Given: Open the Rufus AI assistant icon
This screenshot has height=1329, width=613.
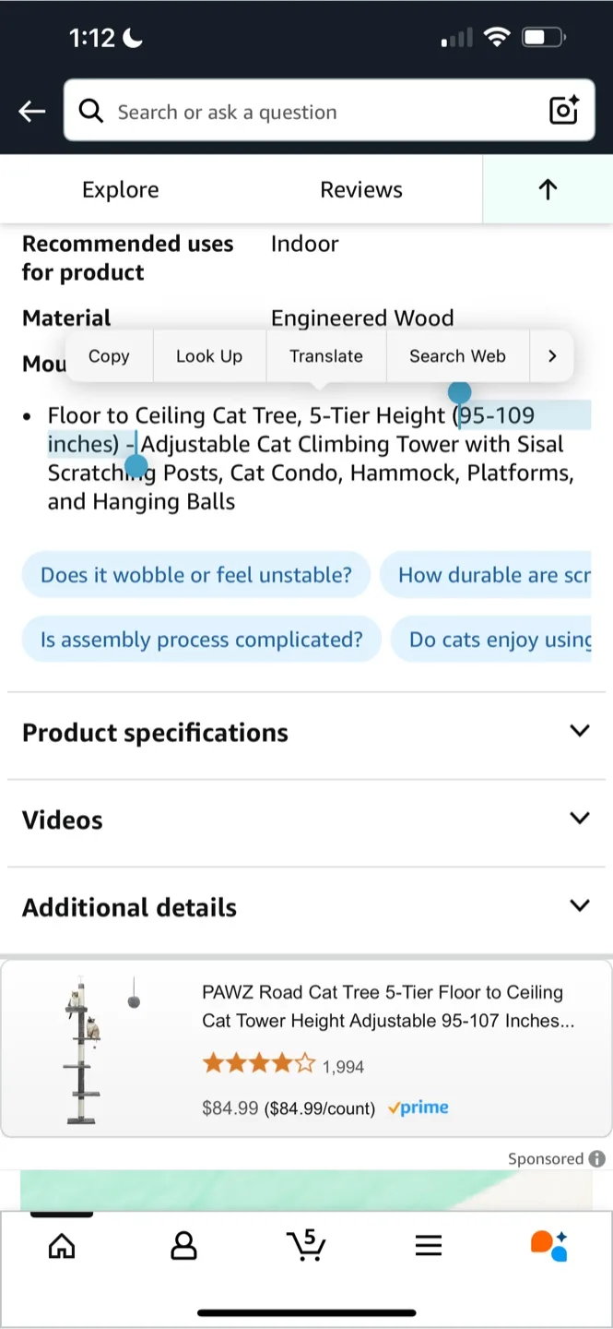Looking at the screenshot, I should [x=550, y=1246].
